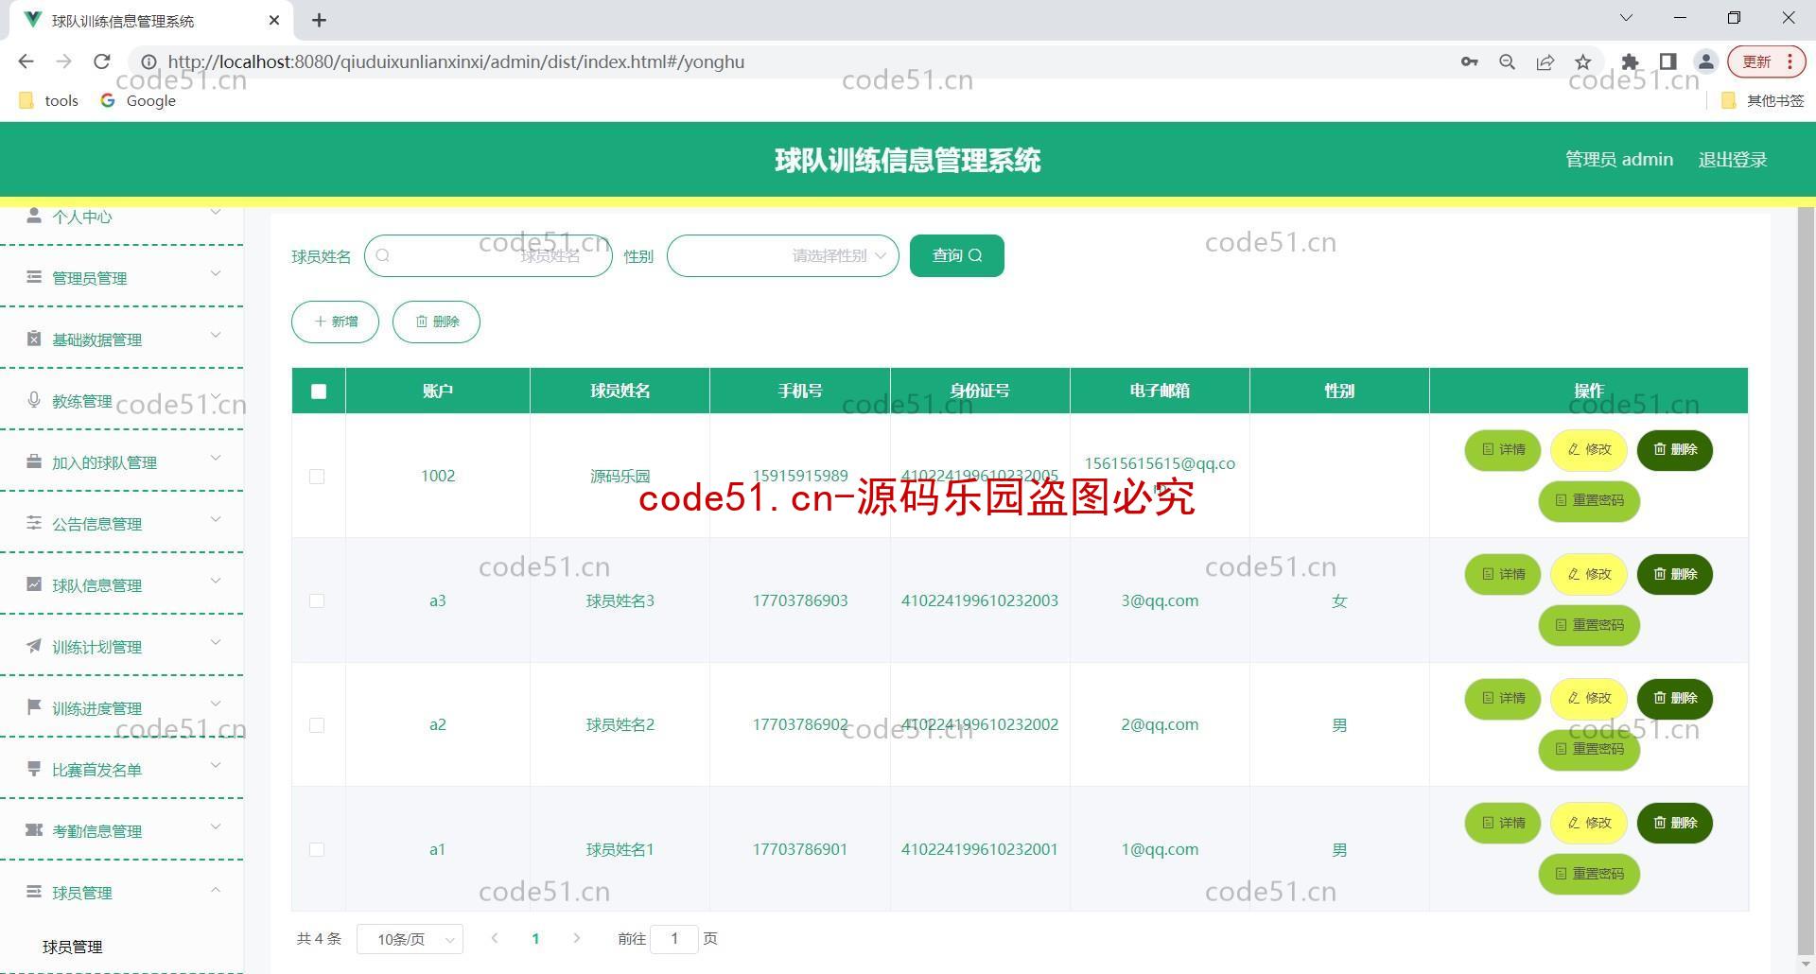Bookmark this page with the star icon
The width and height of the screenshot is (1816, 974).
[x=1583, y=61]
